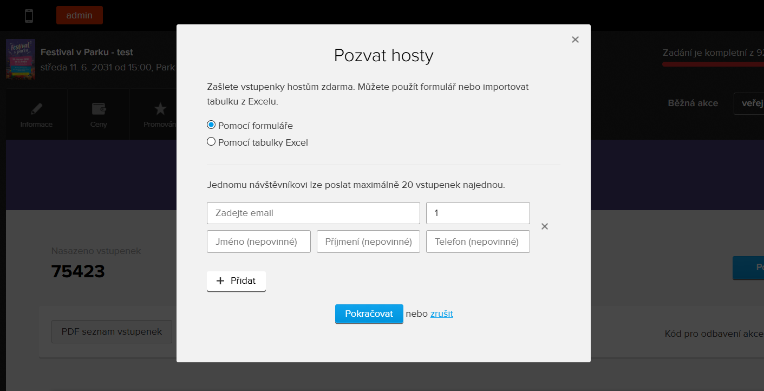This screenshot has height=391, width=764.
Task: Select the Informace pencil icon
Action: 36,108
